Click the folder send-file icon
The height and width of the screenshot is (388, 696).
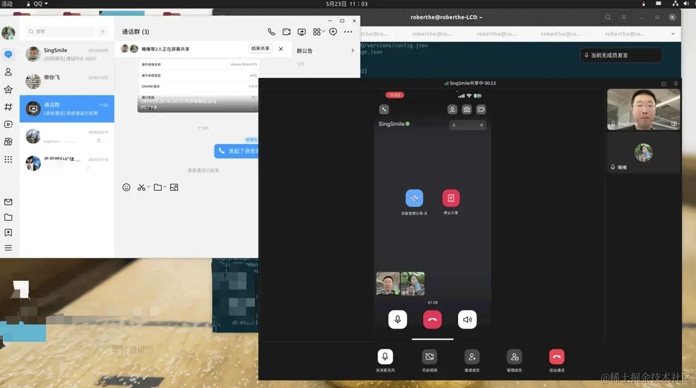158,187
